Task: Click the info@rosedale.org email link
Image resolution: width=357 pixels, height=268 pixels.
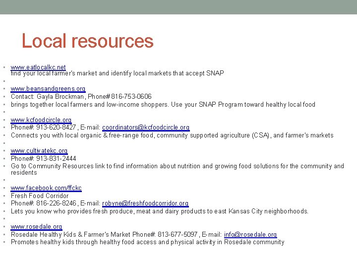Action: click(x=250, y=234)
